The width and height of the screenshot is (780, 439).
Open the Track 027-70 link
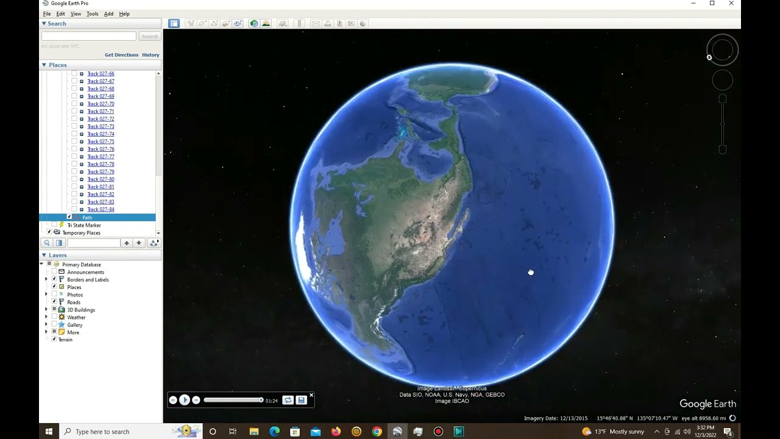101,104
